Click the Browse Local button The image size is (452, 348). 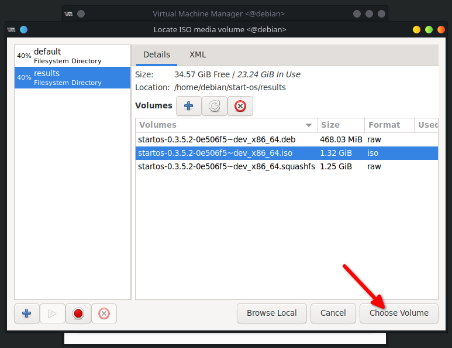click(271, 313)
